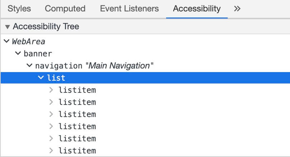Expand the third listitem arrow
This screenshot has height=157, width=290.
point(51,114)
